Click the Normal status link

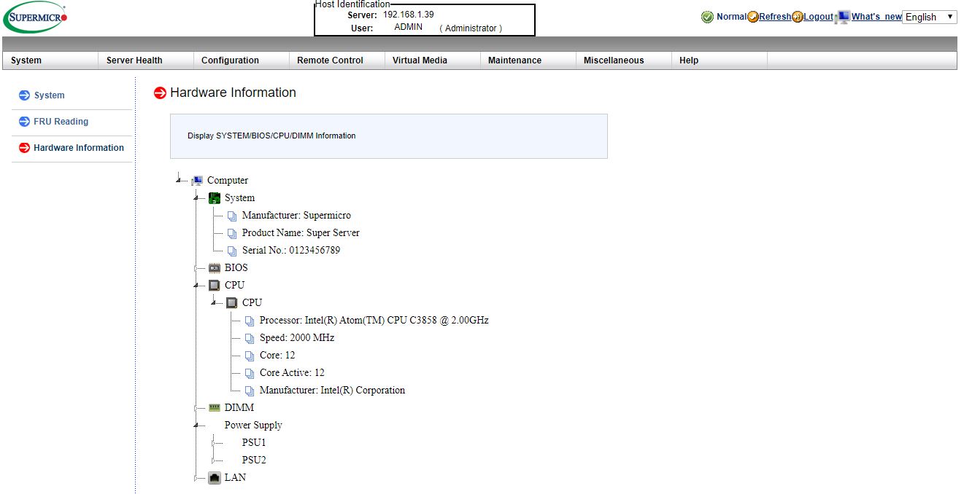[731, 17]
